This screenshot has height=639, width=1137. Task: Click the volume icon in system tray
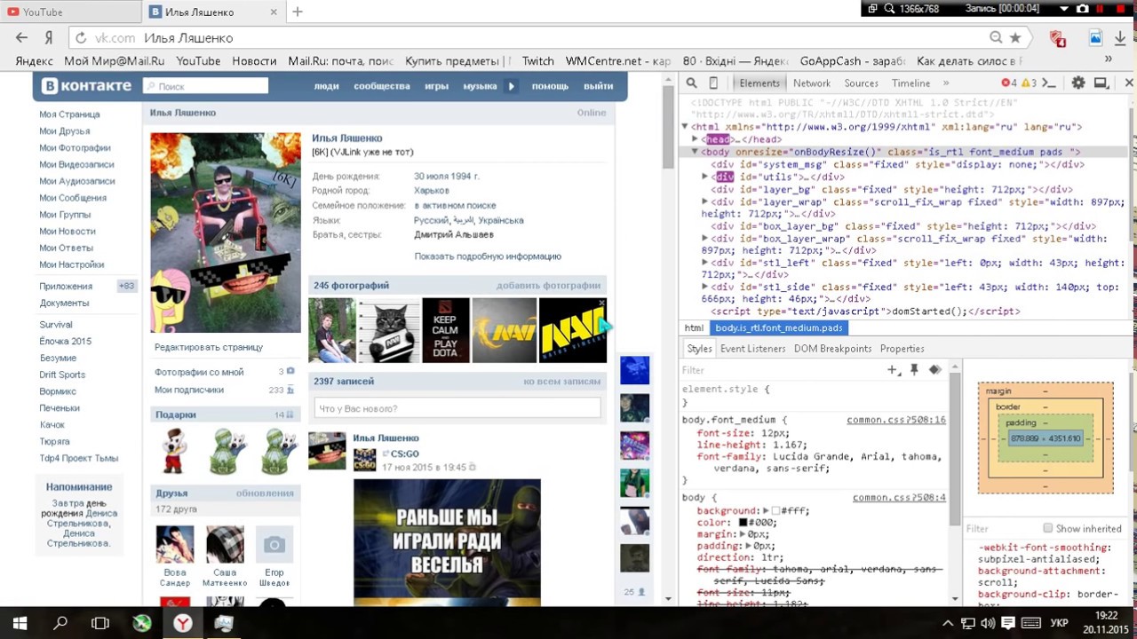point(989,624)
